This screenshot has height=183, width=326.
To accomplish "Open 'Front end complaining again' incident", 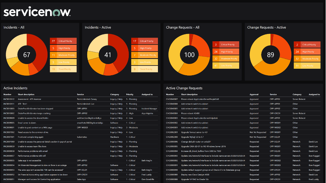I will [31, 137].
